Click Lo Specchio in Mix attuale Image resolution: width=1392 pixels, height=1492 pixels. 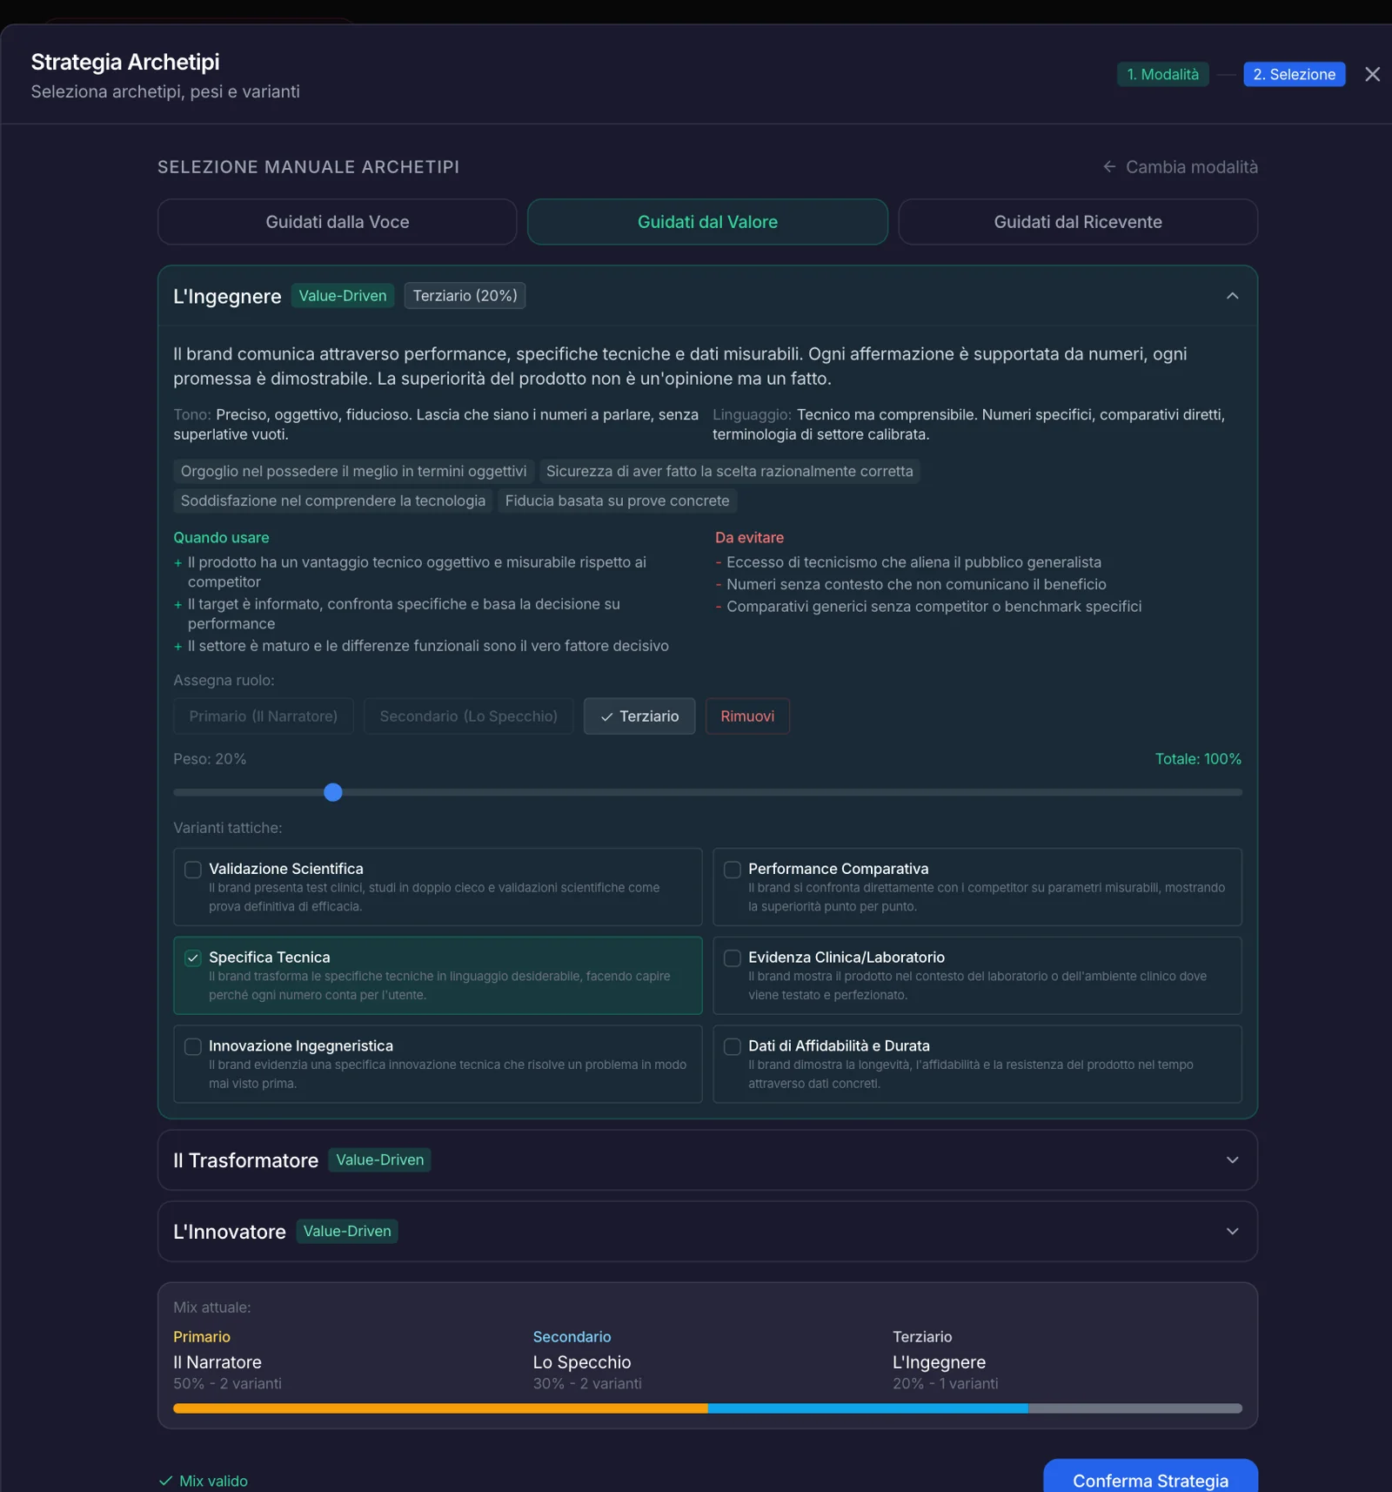click(582, 1362)
